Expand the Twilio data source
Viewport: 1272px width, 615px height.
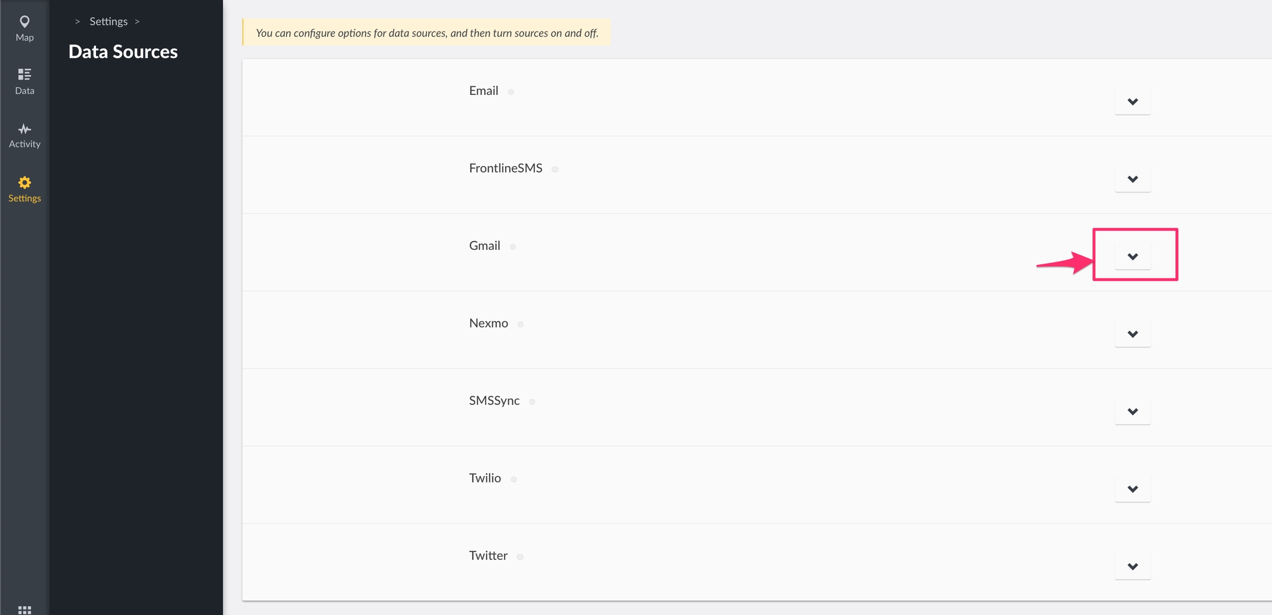1132,489
